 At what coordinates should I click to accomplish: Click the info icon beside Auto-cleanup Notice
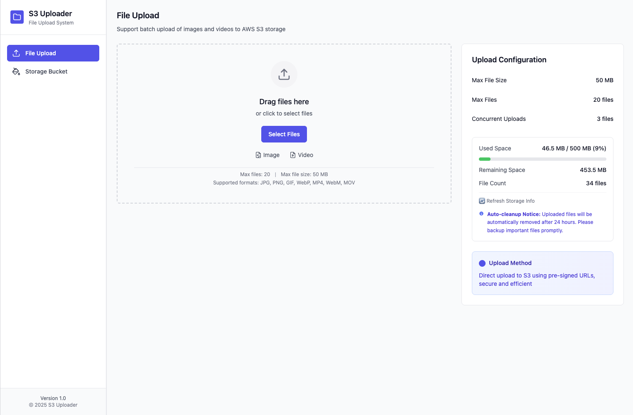(481, 214)
